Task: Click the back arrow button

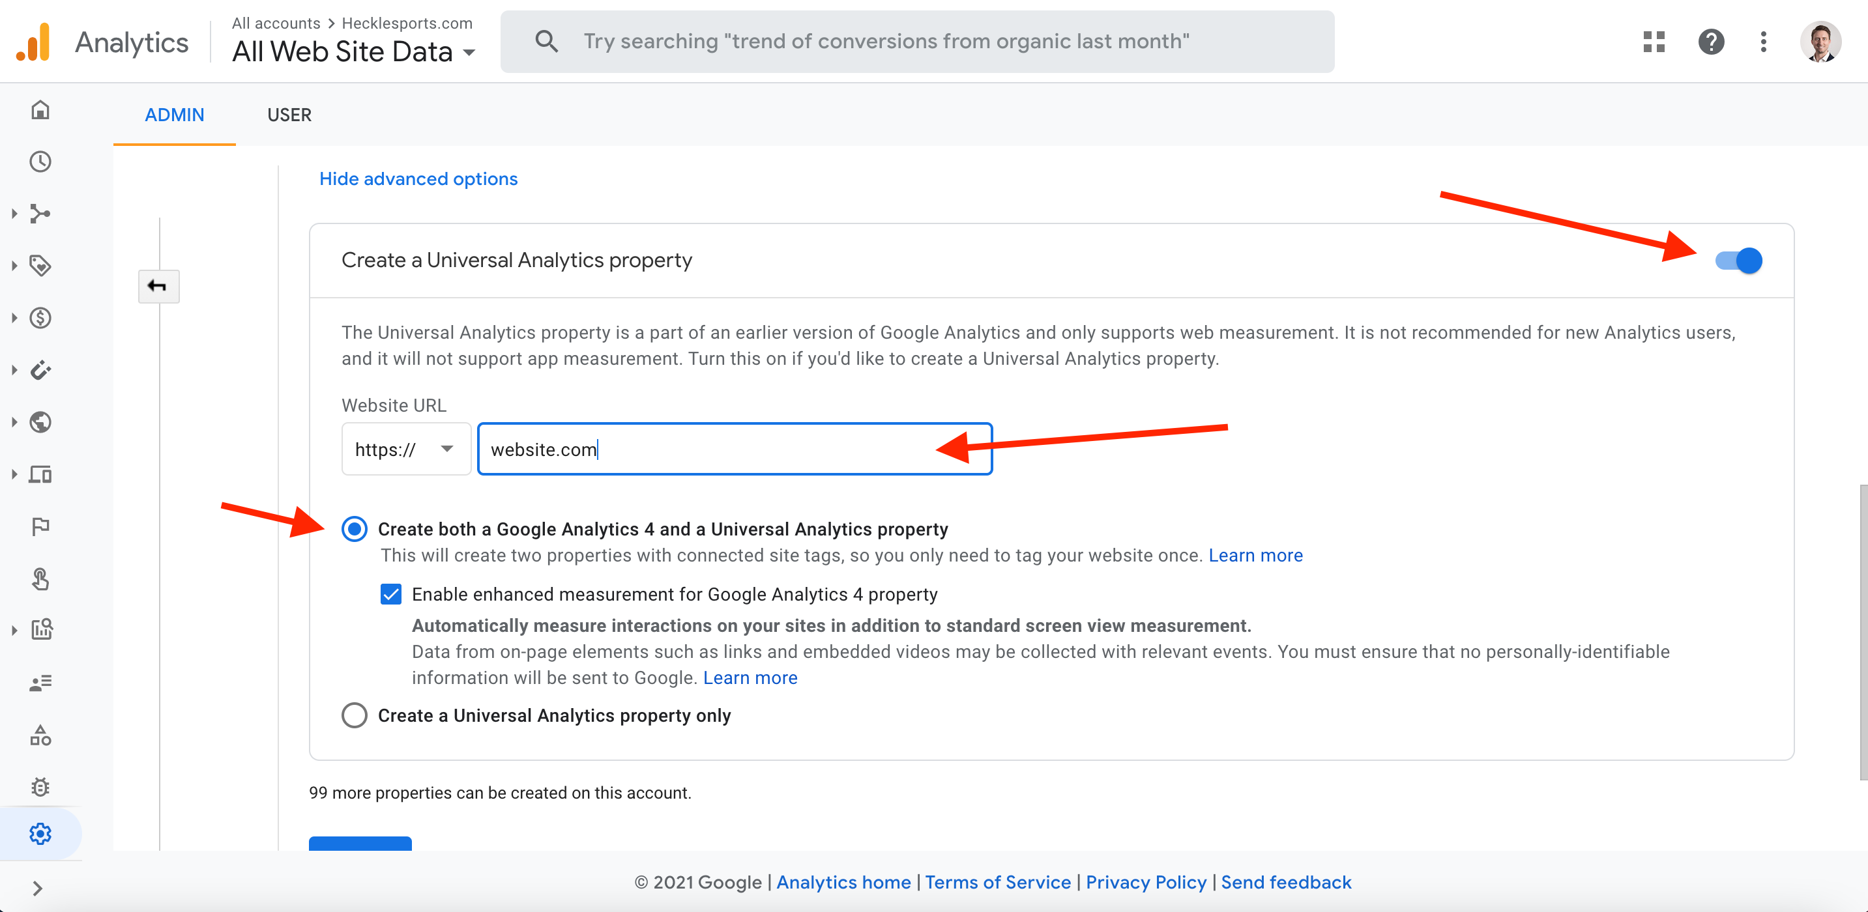Action: [x=158, y=285]
